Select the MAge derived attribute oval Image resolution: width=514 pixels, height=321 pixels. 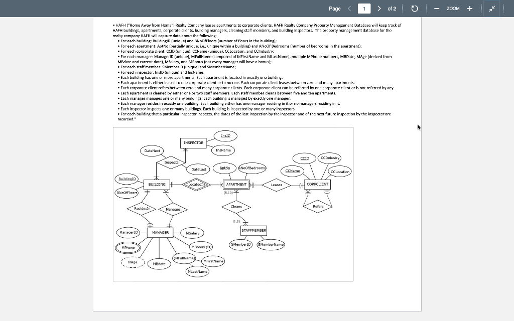point(132,262)
